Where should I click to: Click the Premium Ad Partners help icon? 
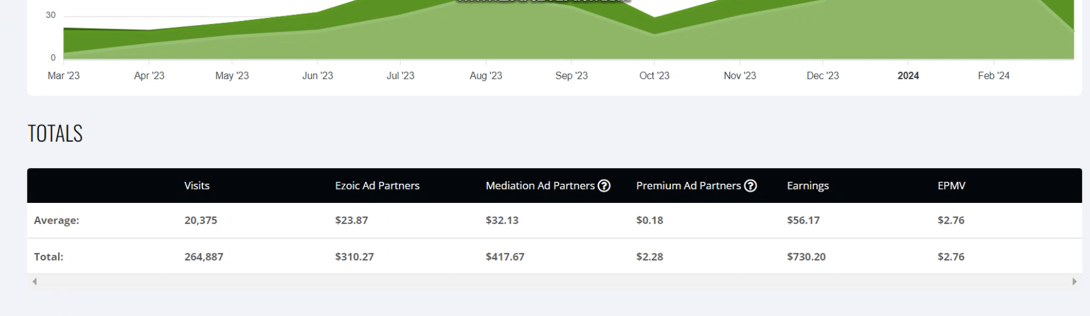(750, 186)
